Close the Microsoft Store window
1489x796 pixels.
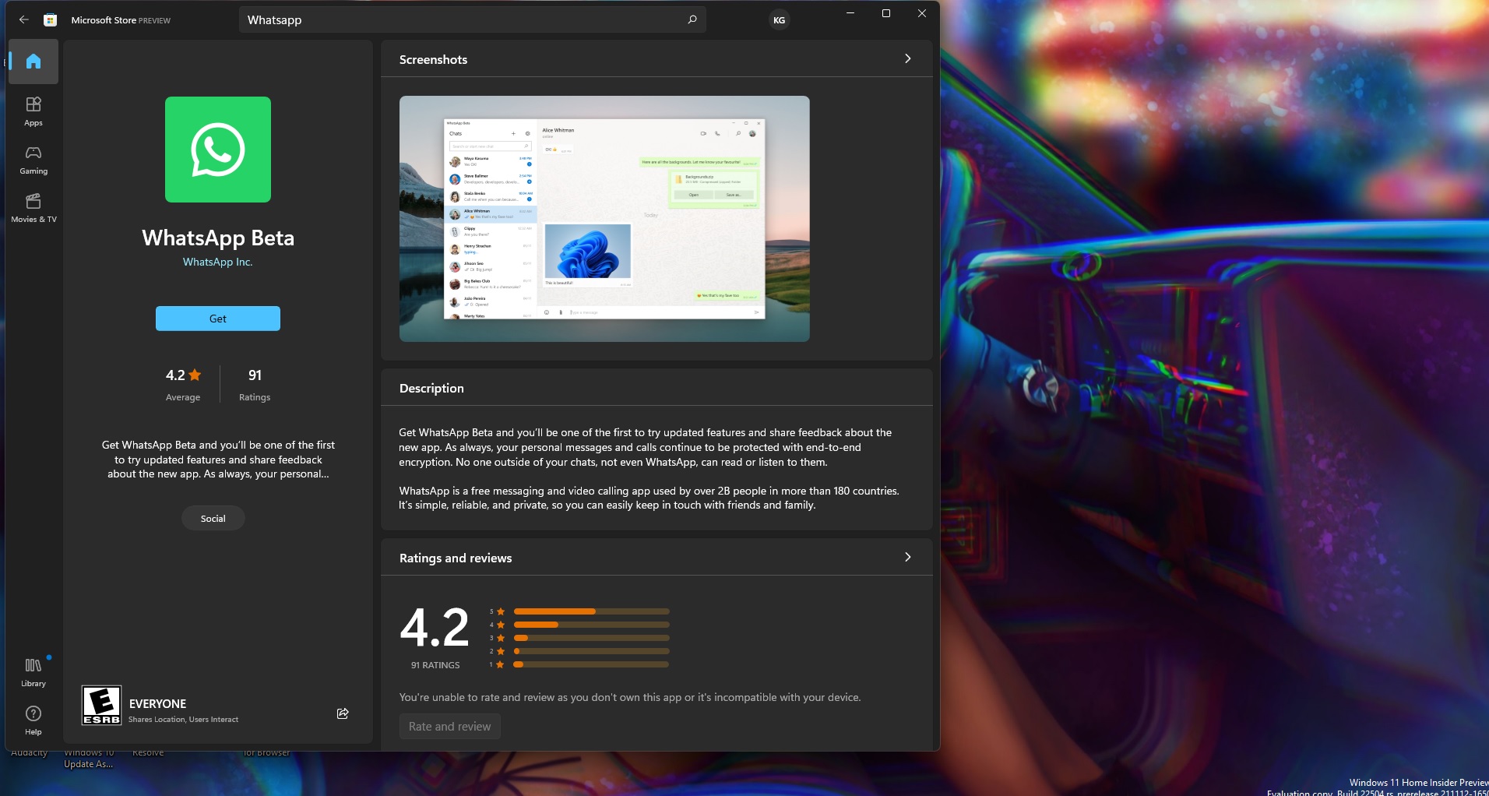tap(922, 13)
